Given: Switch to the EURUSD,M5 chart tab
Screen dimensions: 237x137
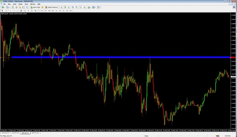Looking at the screenshot, I should tap(6, 133).
